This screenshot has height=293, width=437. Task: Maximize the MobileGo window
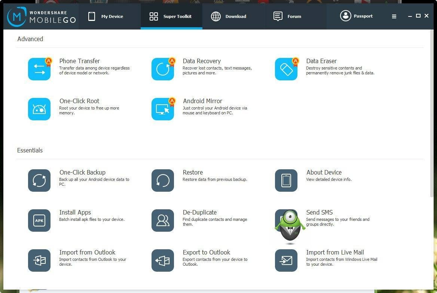(x=418, y=16)
